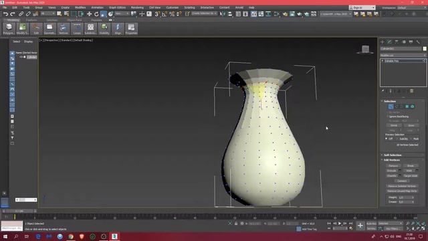Screen dimensions: 428x241
Task: Toggle Auto Key mode
Action: pos(371,224)
